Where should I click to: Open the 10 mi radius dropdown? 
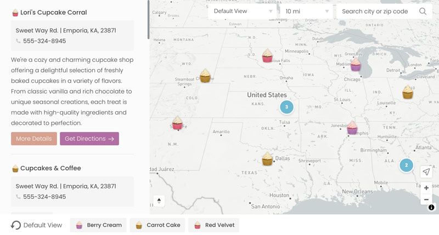307,12
